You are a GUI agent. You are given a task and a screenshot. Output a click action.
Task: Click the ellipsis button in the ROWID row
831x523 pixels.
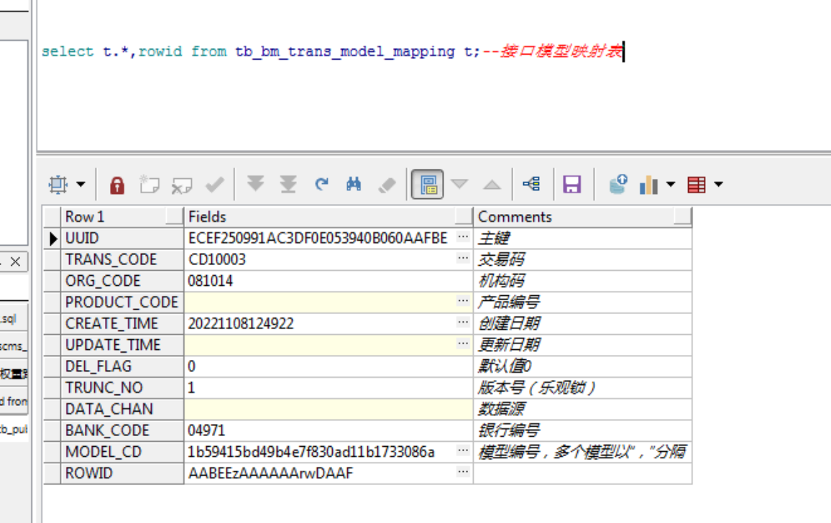463,472
